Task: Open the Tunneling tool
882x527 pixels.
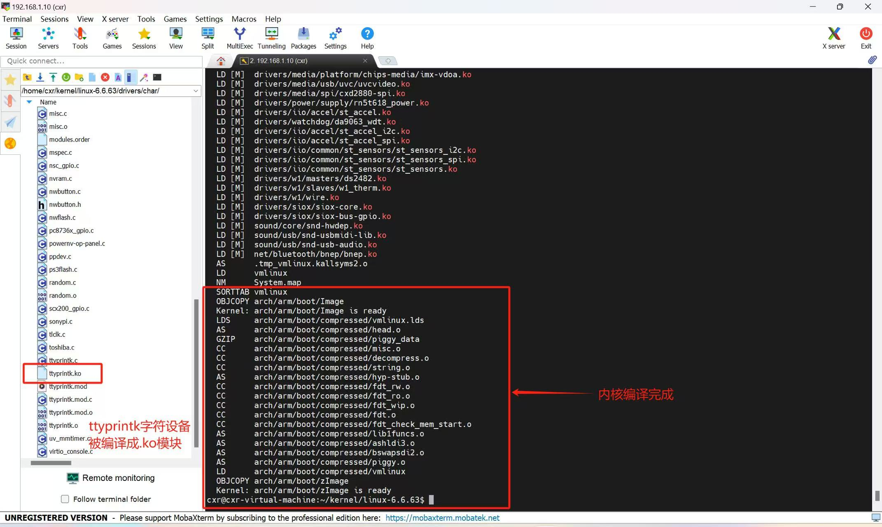Action: click(x=271, y=38)
